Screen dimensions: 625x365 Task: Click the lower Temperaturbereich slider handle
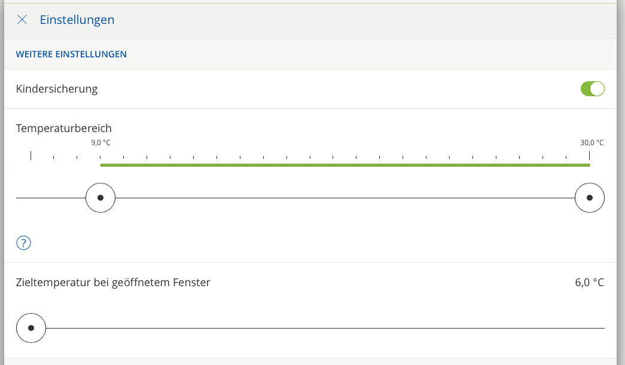[100, 198]
